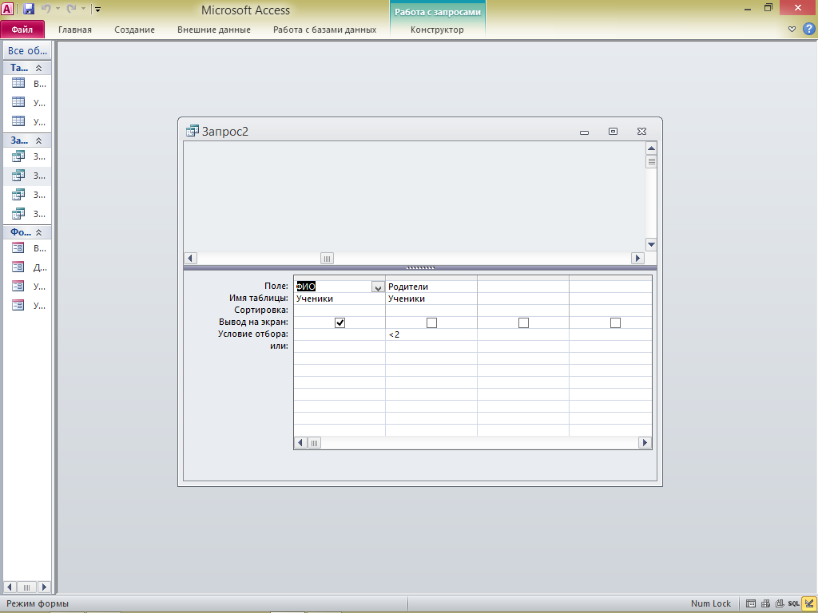This screenshot has width=818, height=613.
Task: Click the empty Поле cell in third column
Action: pyautogui.click(x=522, y=287)
